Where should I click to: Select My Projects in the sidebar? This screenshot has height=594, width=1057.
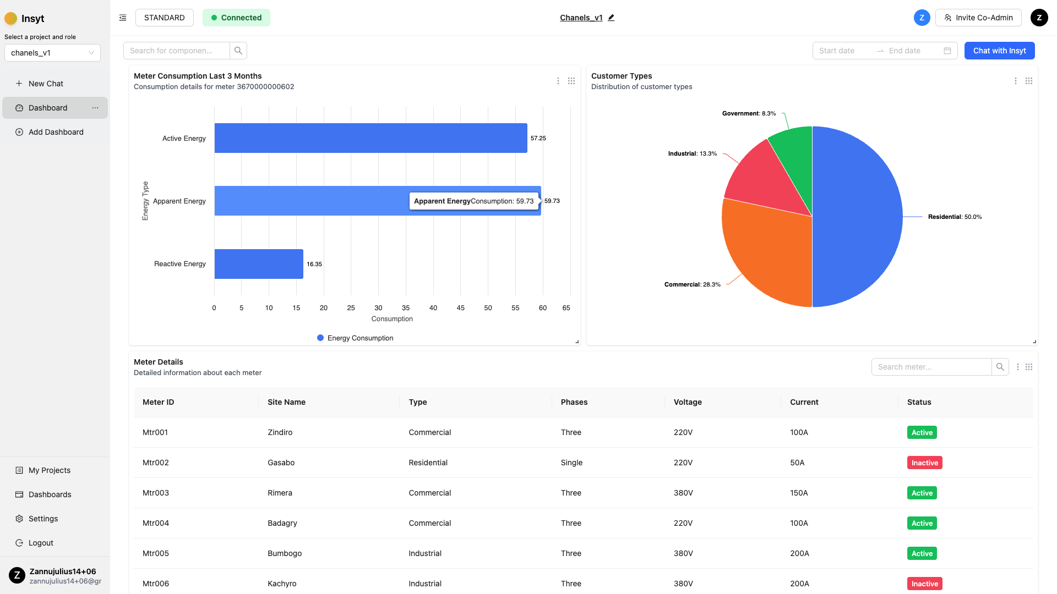(x=49, y=470)
